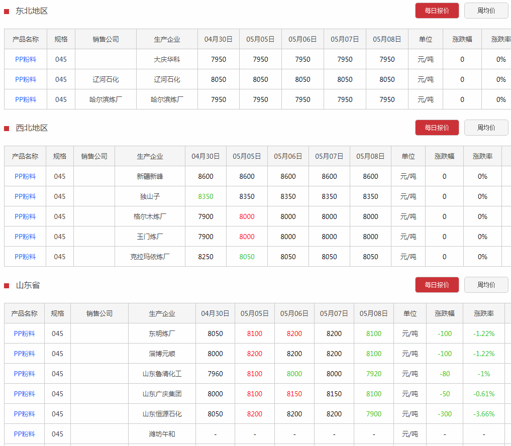Screen dimensions: 511x446
Task: Open PP粉料 link in 山东广庆集团 row
Action: (x=25, y=394)
